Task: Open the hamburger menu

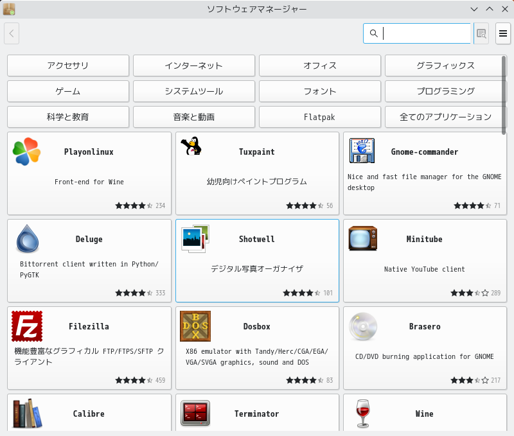Action: [503, 33]
